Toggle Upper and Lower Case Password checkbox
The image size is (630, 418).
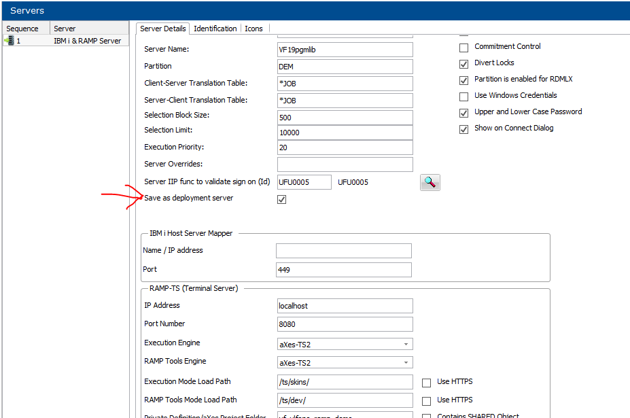[463, 113]
